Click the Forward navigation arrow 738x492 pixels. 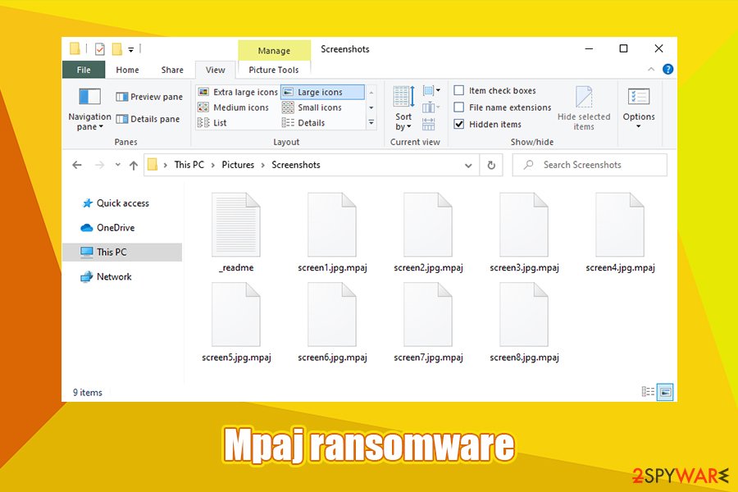point(99,165)
